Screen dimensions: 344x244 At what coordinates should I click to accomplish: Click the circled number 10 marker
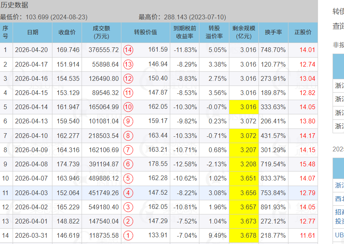coord(128,107)
